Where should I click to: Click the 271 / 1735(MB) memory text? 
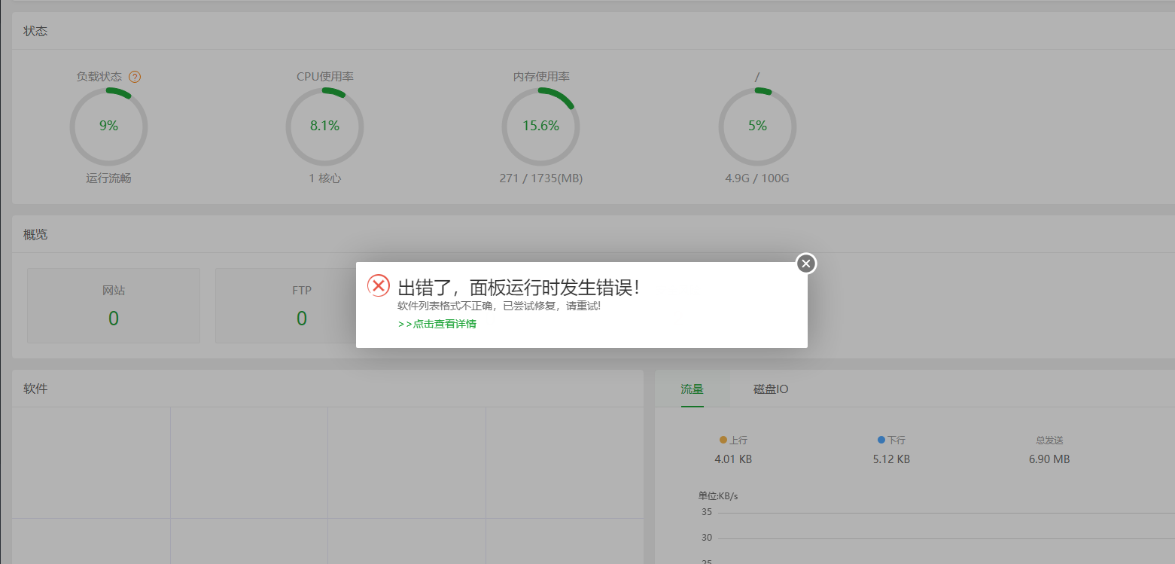coord(540,178)
